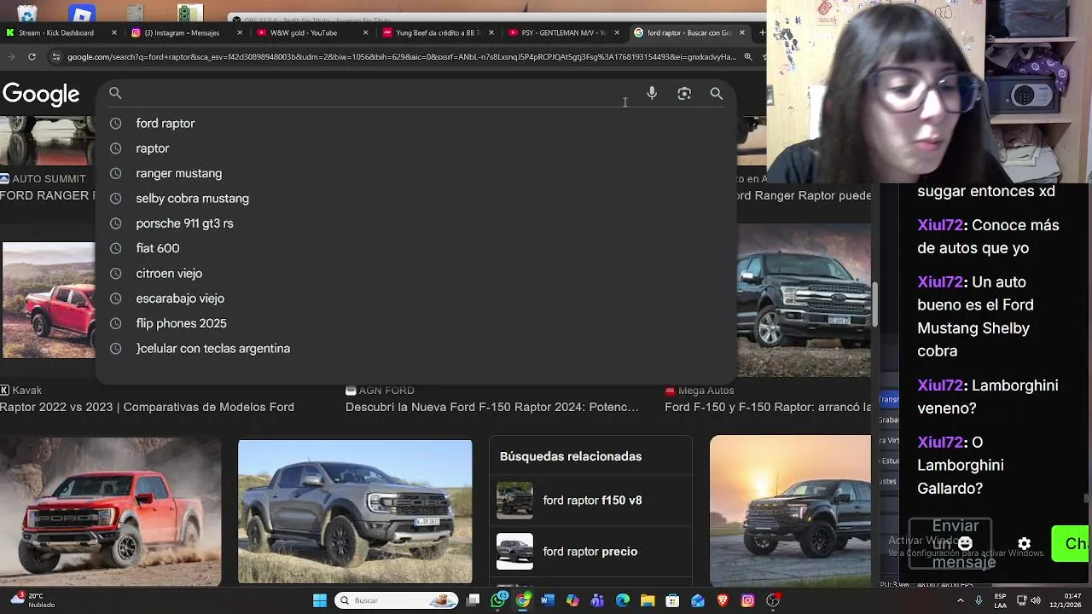
Task: Click the Google logo
Action: (x=40, y=94)
